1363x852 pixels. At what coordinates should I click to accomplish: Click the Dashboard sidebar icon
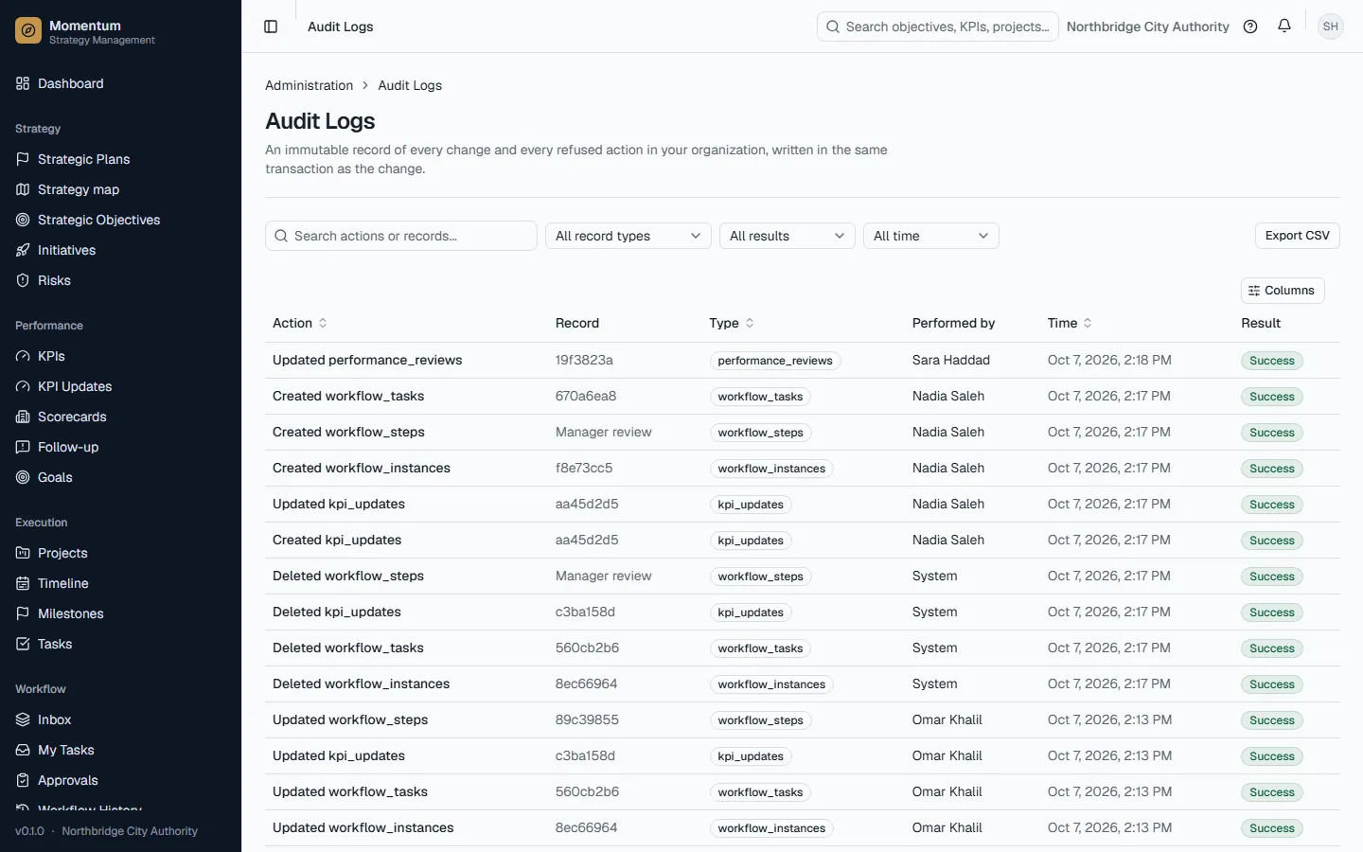pos(23,83)
